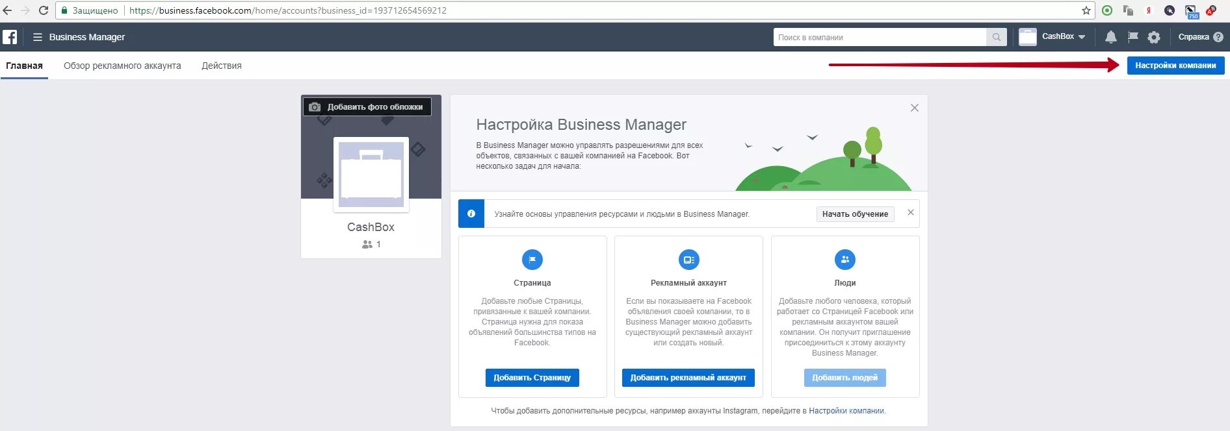Viewport: 1230px width, 431px height.
Task: Click Добавить Страницу button
Action: click(x=532, y=378)
